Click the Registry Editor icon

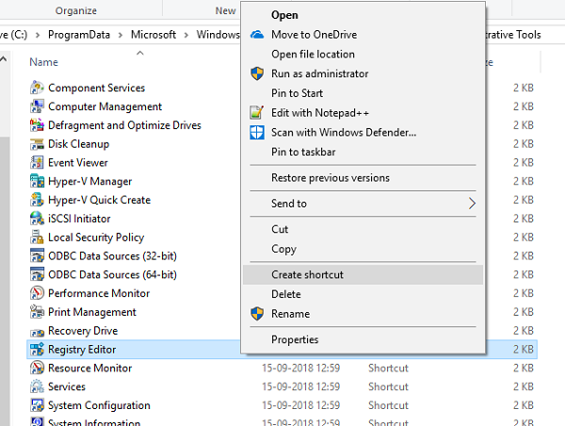(x=37, y=349)
